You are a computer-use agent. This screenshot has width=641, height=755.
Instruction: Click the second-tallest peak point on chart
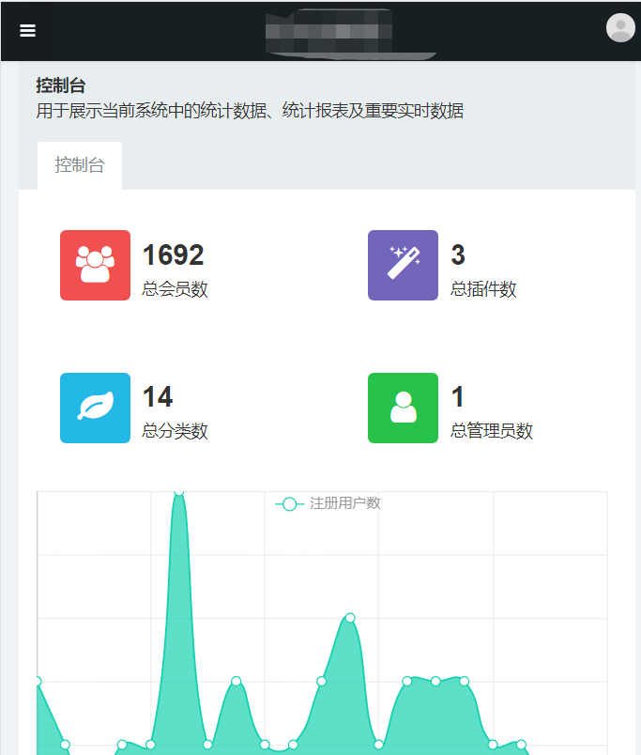click(x=350, y=618)
